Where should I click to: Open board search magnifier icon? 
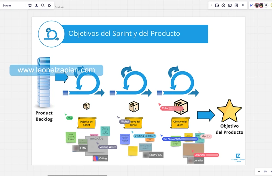[43, 6]
